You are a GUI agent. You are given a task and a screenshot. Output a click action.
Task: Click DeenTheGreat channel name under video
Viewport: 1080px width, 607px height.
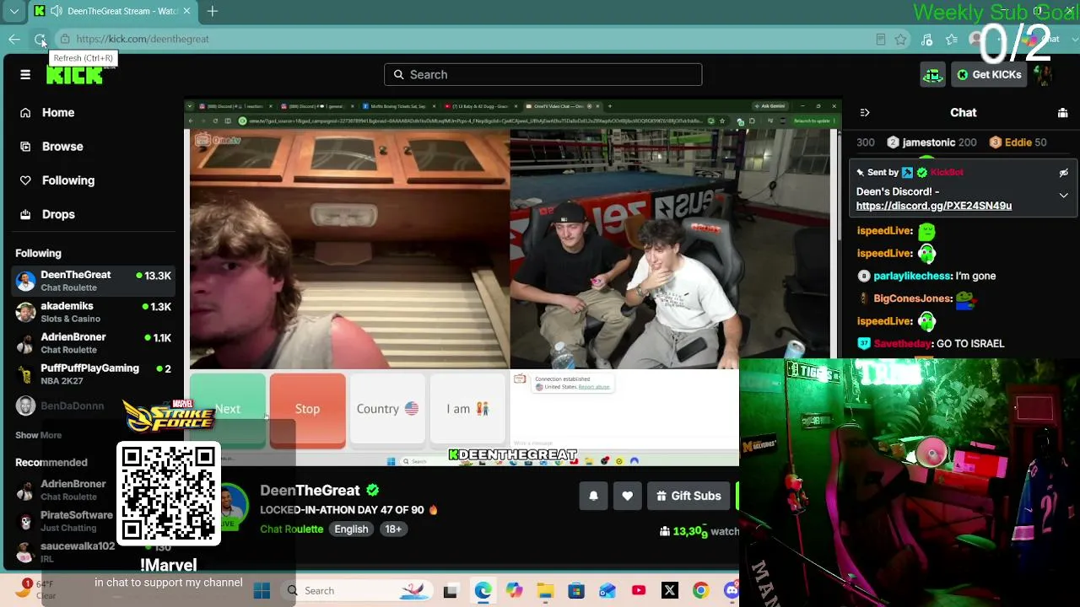tap(310, 491)
